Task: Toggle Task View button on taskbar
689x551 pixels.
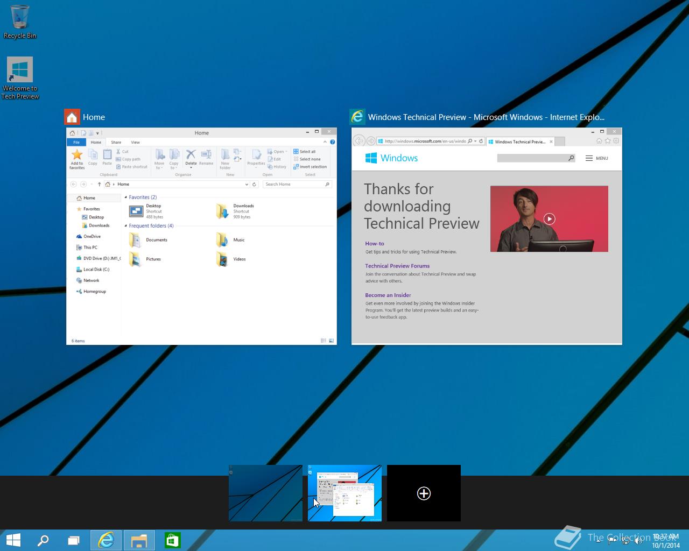Action: [73, 540]
